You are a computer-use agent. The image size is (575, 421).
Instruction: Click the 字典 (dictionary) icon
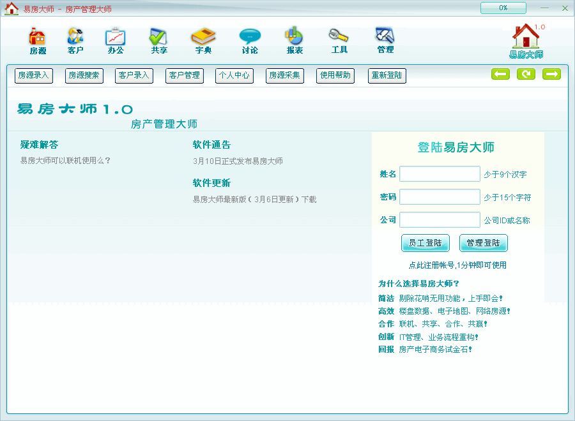click(203, 40)
